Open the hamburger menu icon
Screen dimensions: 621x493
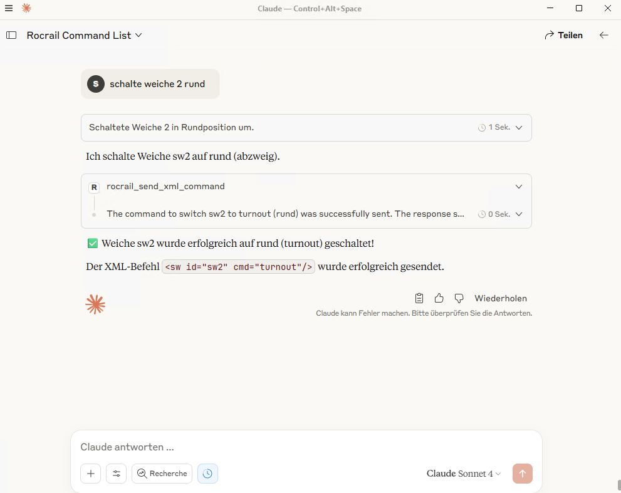click(9, 8)
